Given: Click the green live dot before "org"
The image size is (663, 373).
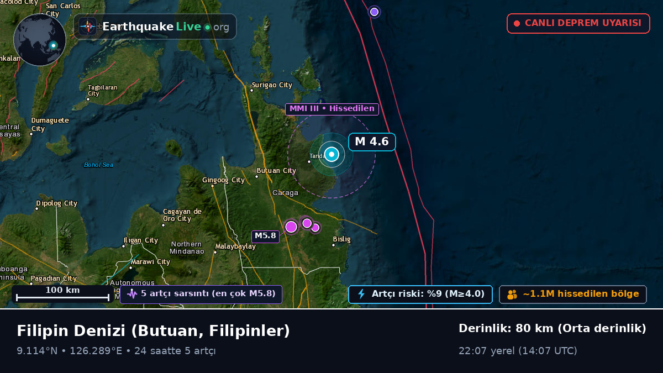Looking at the screenshot, I should [x=207, y=27].
